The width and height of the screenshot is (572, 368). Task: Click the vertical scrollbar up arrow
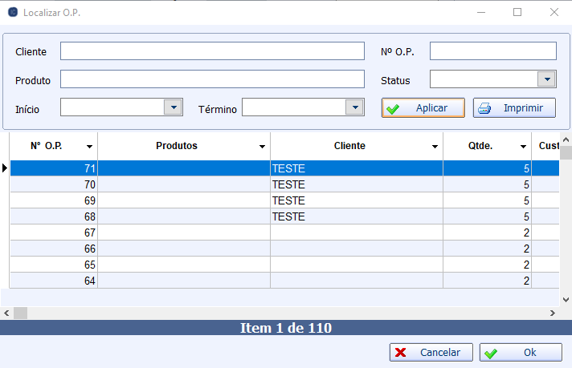tap(566, 139)
